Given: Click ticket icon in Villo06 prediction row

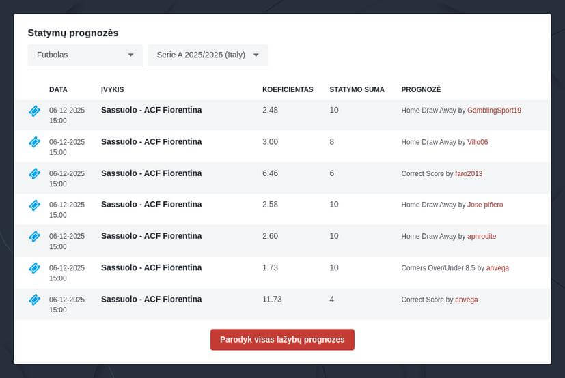Looking at the screenshot, I should 34,142.
